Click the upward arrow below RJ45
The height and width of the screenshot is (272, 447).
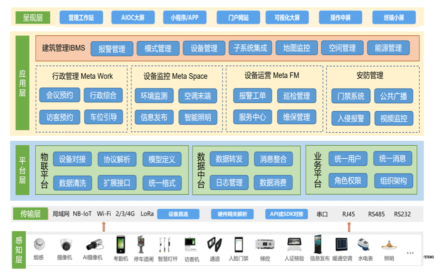point(349,227)
